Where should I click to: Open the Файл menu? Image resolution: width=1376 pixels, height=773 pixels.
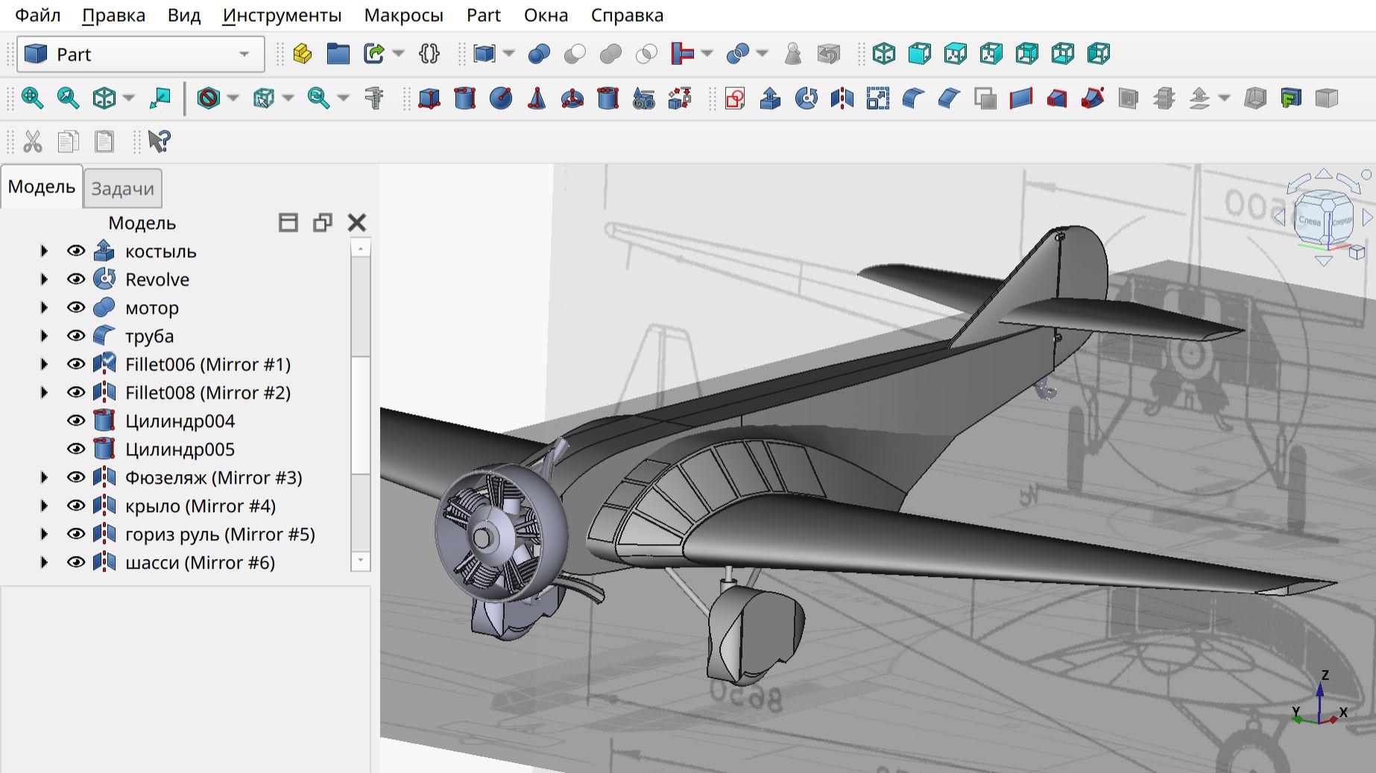[x=38, y=16]
